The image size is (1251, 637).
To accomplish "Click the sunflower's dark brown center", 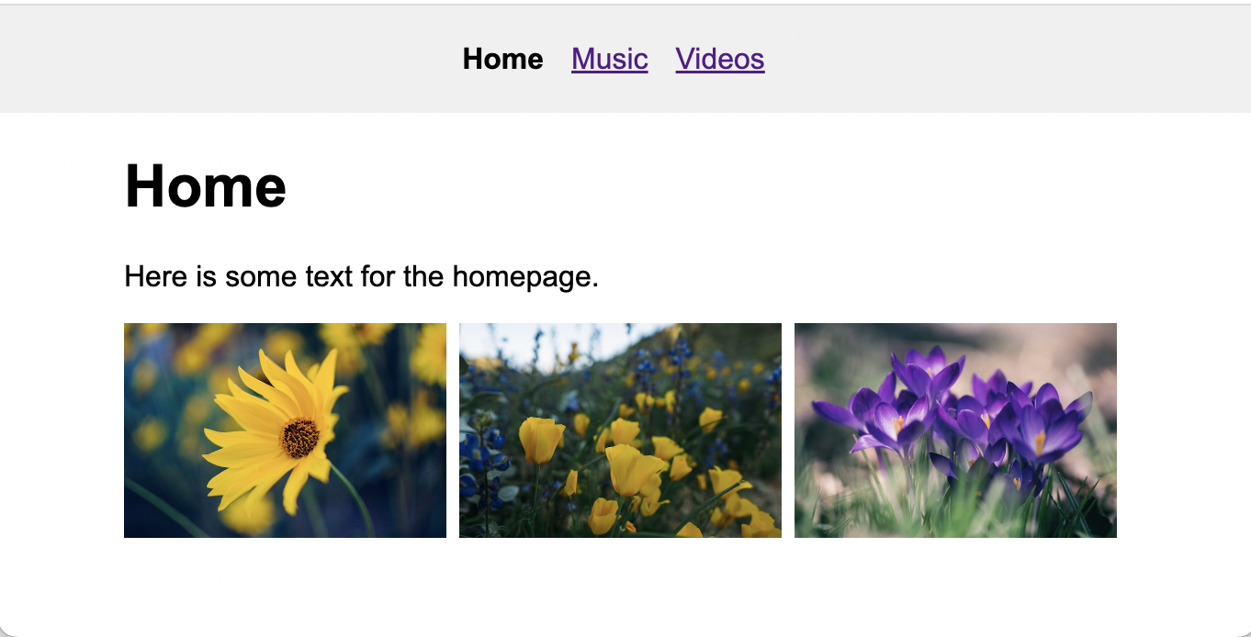I will [299, 437].
